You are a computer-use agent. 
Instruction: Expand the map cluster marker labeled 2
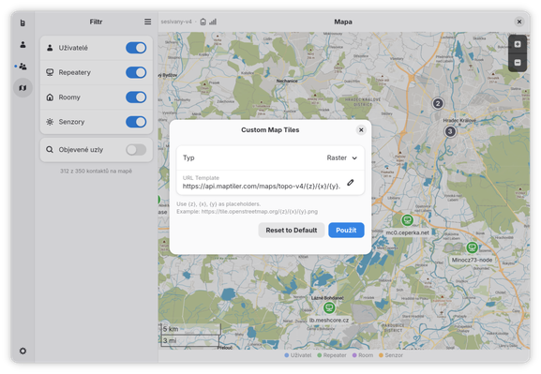coord(438,103)
